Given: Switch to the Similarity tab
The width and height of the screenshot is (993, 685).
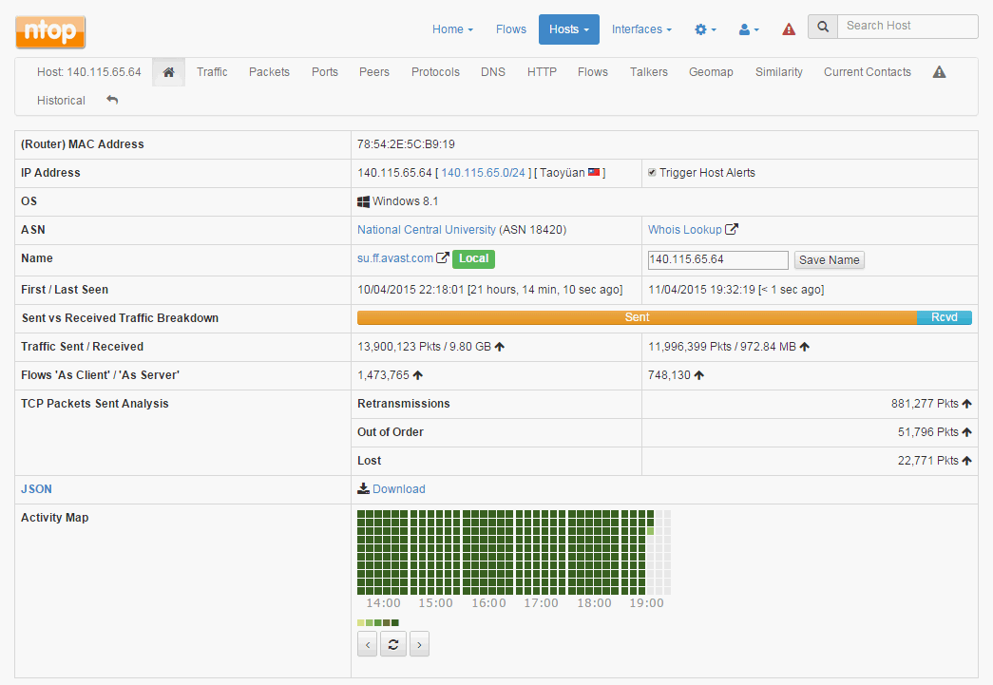Looking at the screenshot, I should [x=779, y=72].
